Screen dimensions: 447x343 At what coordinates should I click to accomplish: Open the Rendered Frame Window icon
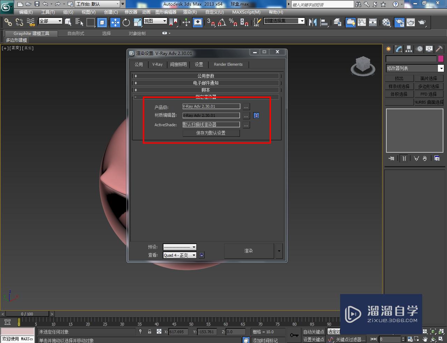[411, 22]
